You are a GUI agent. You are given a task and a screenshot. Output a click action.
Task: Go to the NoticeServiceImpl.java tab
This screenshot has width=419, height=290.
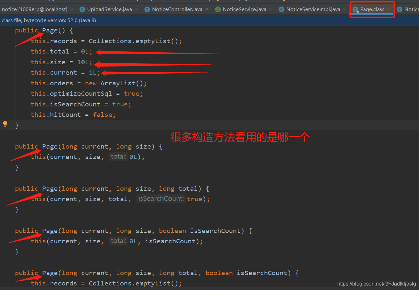coord(313,9)
